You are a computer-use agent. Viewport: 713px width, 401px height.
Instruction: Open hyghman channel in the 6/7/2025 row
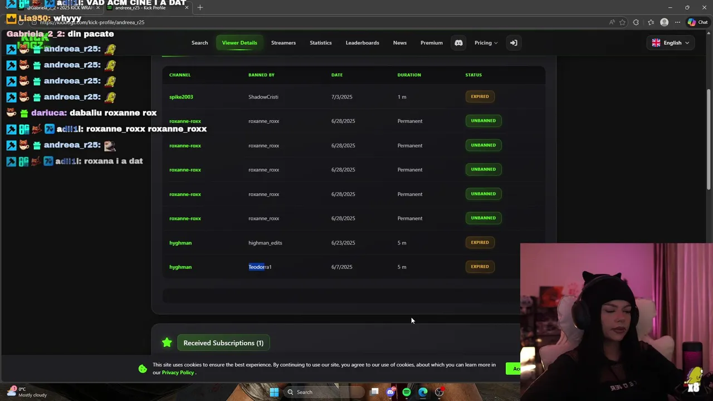click(180, 267)
